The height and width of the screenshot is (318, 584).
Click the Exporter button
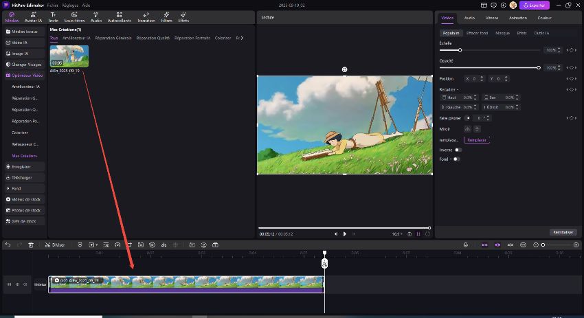coord(534,5)
